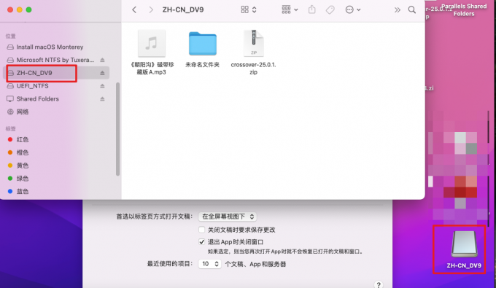The image size is (496, 288).
Task: Open Finder search
Action: click(x=412, y=9)
